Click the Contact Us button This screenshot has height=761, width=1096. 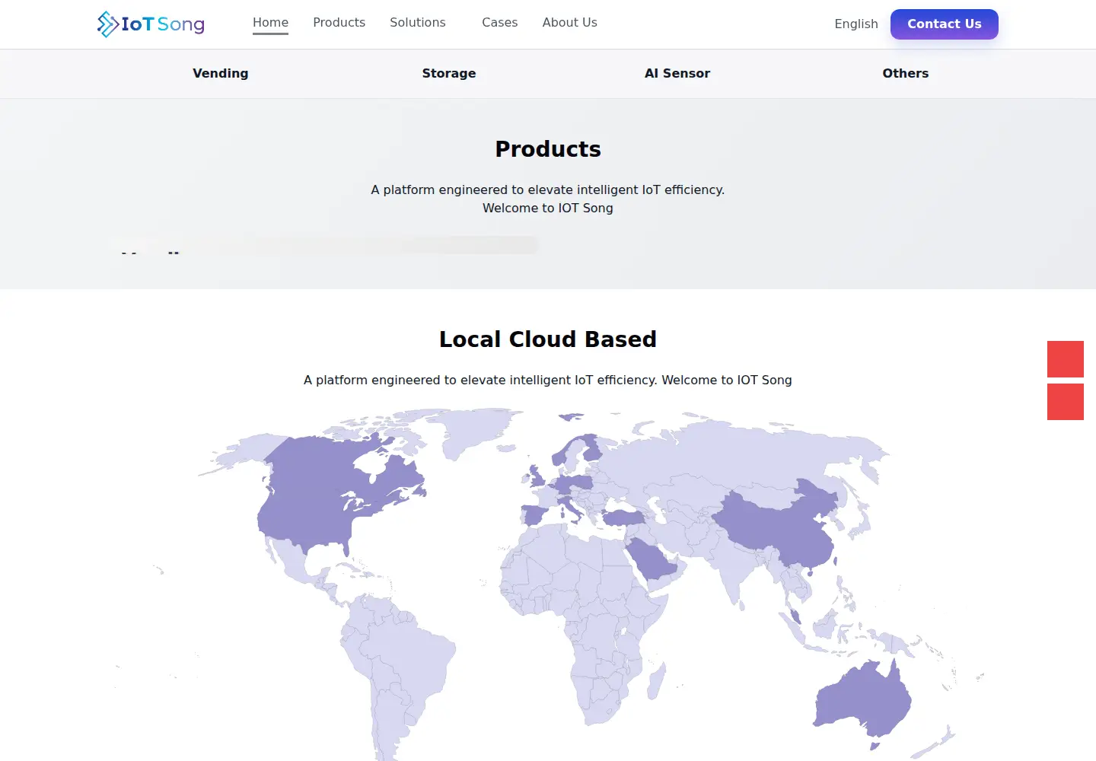[x=945, y=24]
